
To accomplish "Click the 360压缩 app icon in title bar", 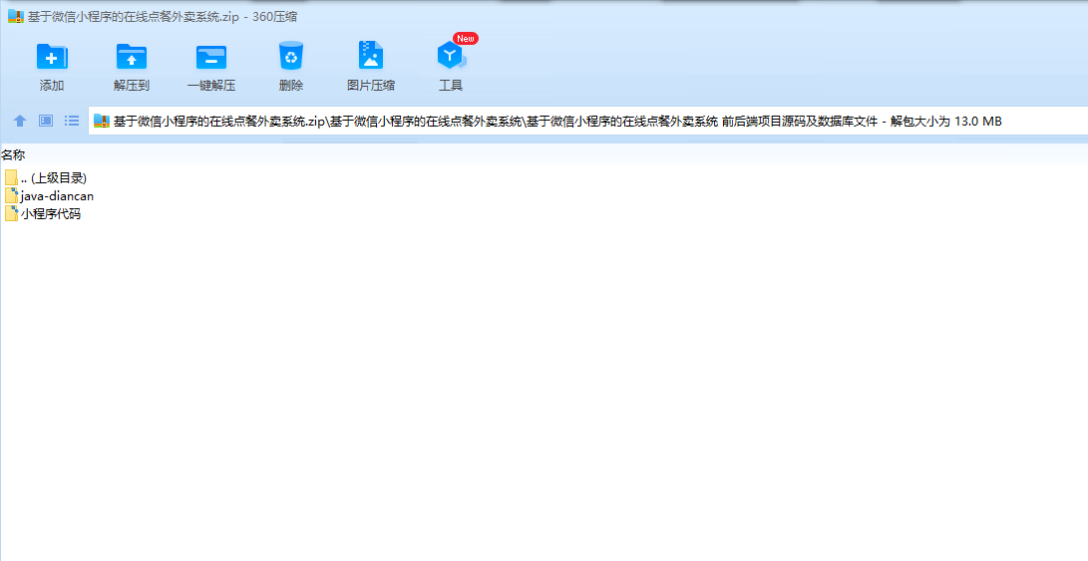I will pyautogui.click(x=15, y=17).
